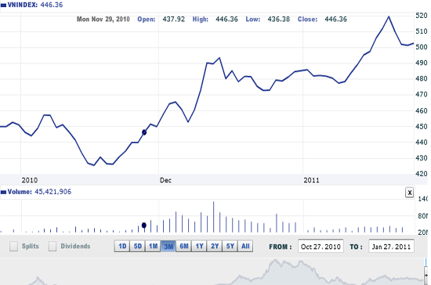Enable the Splits checkbox

(13, 247)
